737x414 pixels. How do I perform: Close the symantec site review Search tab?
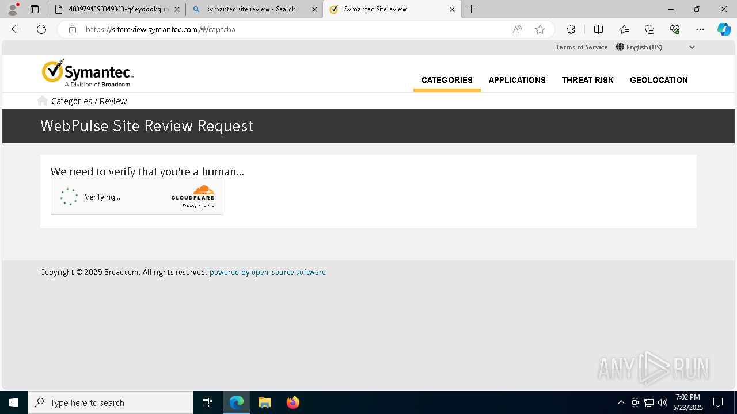pyautogui.click(x=314, y=9)
